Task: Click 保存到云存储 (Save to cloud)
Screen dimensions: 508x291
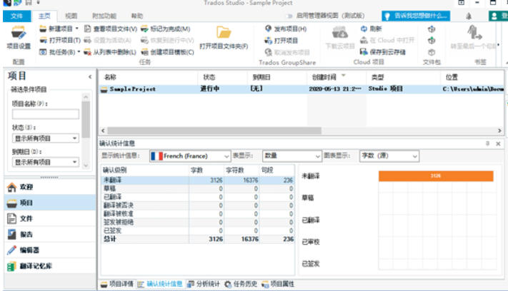Action: tap(388, 51)
